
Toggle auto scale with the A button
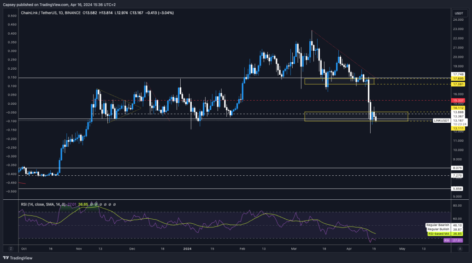click(x=460, y=249)
